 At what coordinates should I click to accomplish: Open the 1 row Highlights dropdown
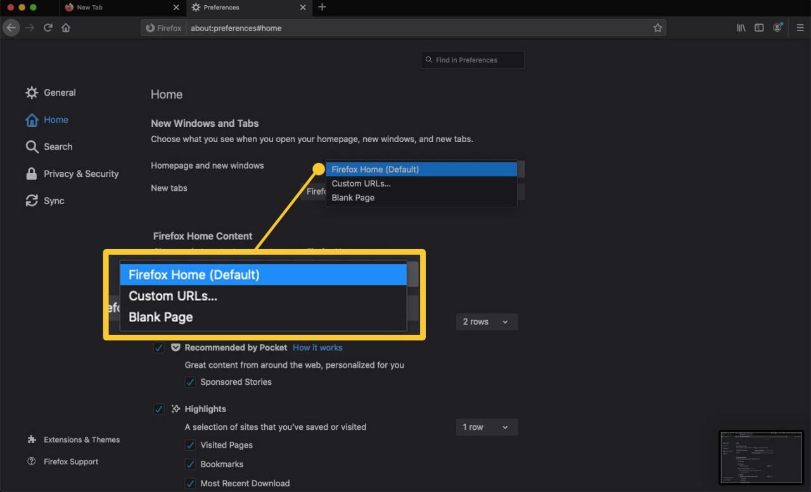(487, 427)
